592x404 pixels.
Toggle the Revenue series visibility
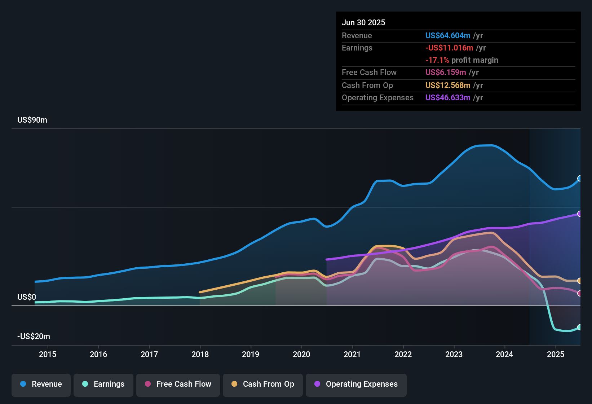click(41, 384)
